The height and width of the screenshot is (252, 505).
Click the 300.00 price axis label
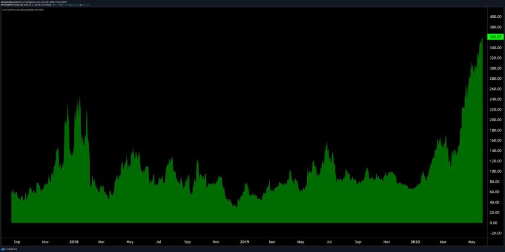click(x=495, y=68)
